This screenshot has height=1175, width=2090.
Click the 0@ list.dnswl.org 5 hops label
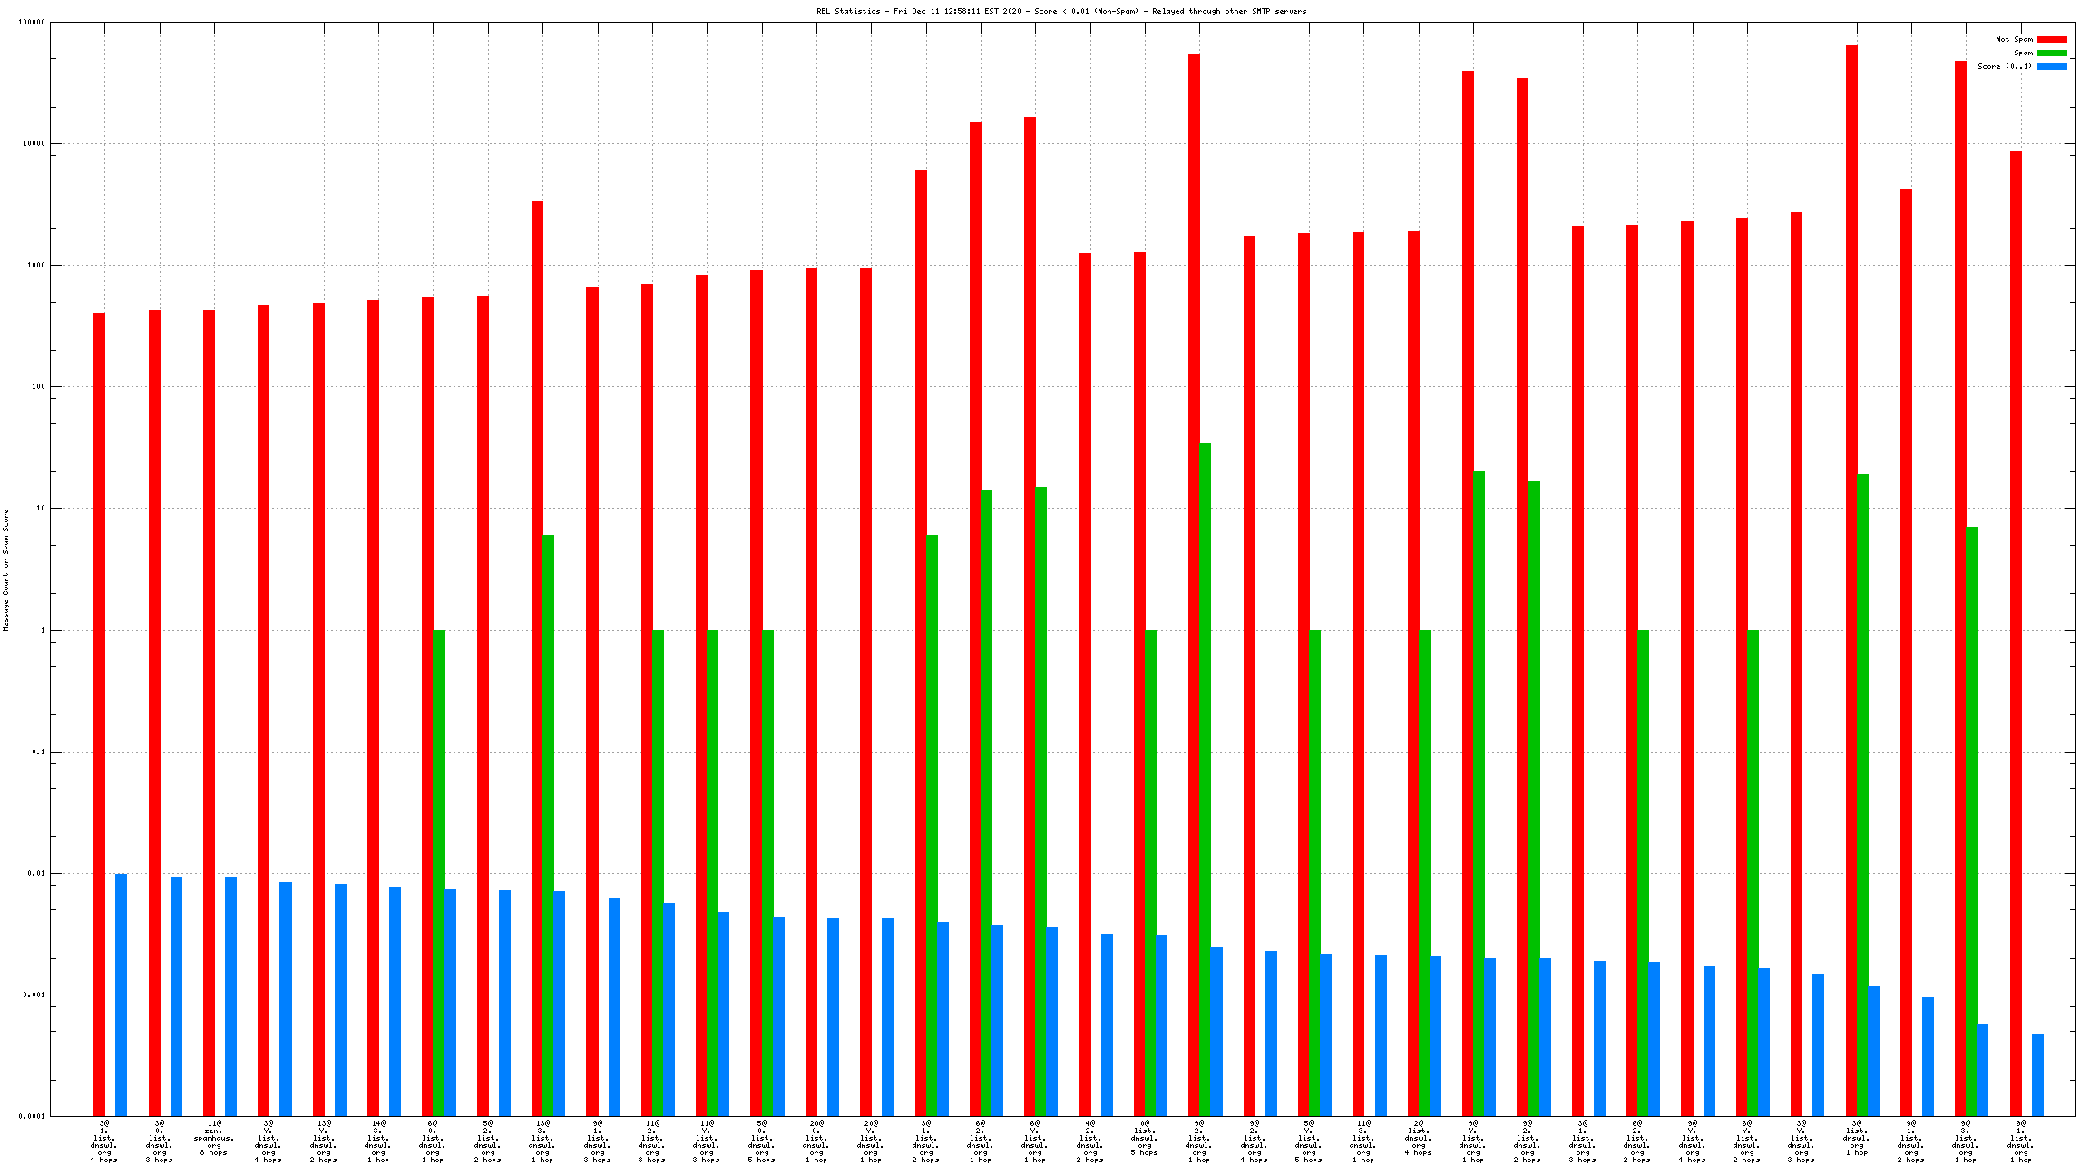(1145, 1138)
